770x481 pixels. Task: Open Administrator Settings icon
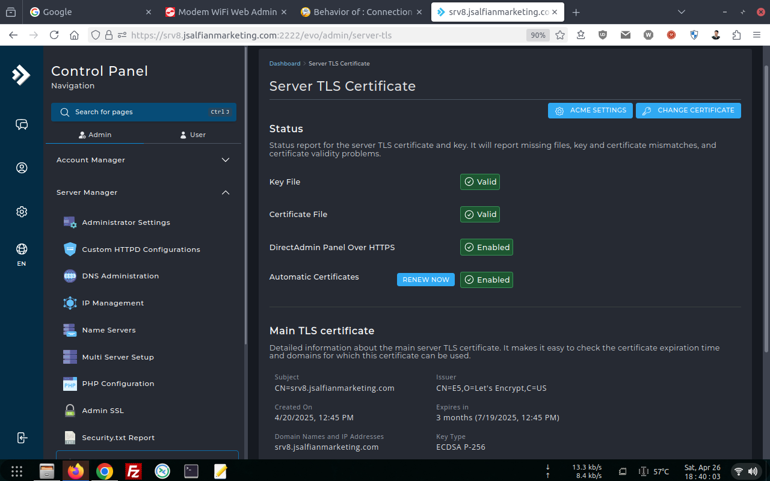point(70,222)
